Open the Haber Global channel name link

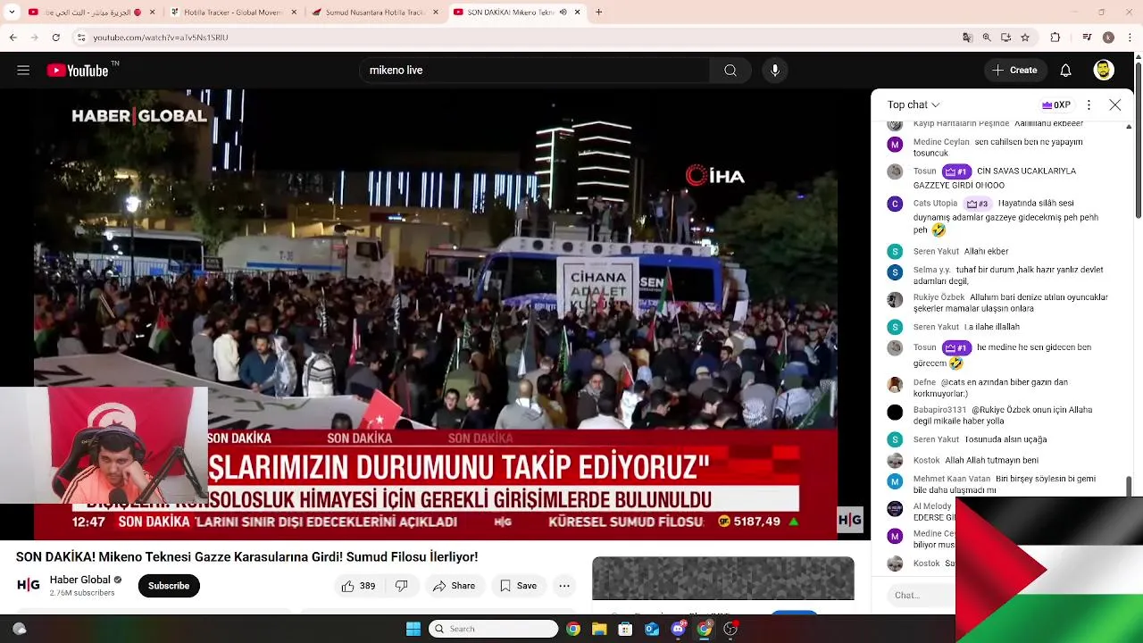(80, 580)
